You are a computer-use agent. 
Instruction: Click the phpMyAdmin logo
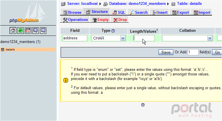tap(24, 20)
